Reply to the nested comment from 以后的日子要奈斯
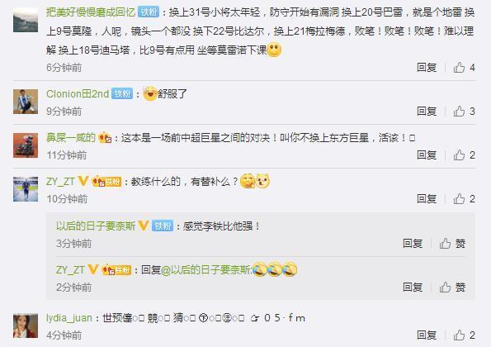Viewport: 491px width, 347px height. (x=413, y=244)
